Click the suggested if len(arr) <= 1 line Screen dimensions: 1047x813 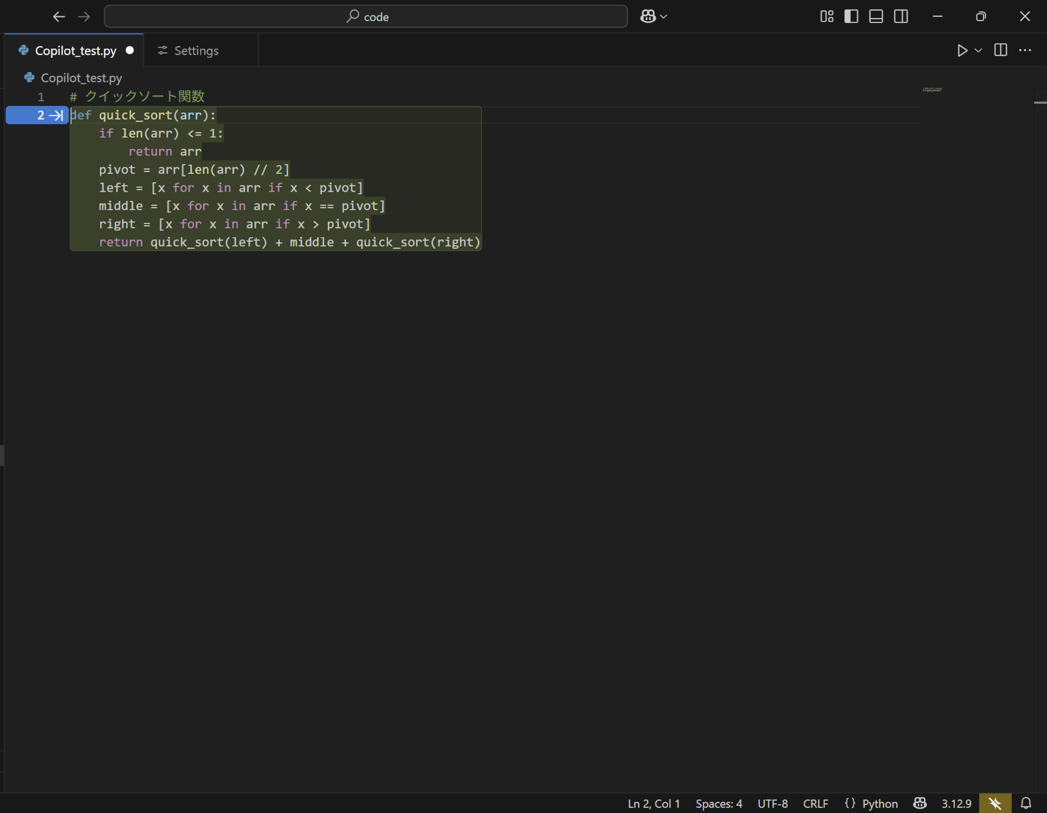tap(161, 133)
